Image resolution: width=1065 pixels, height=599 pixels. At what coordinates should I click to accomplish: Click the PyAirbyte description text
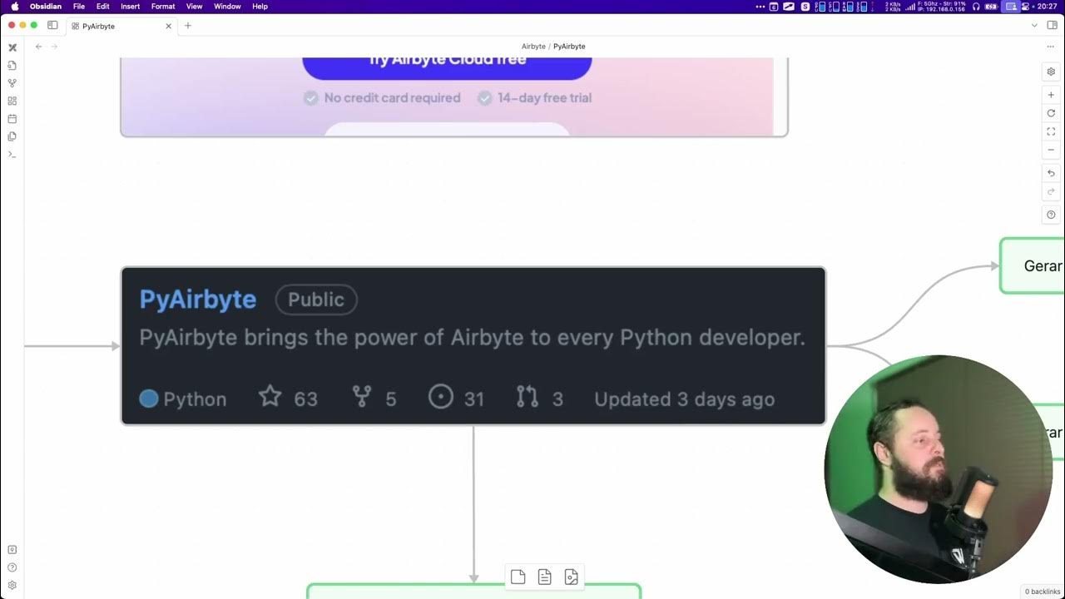point(472,338)
